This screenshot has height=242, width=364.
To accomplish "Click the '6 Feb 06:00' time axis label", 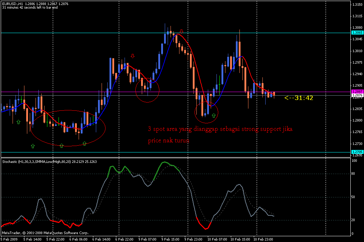I will point(78,239).
